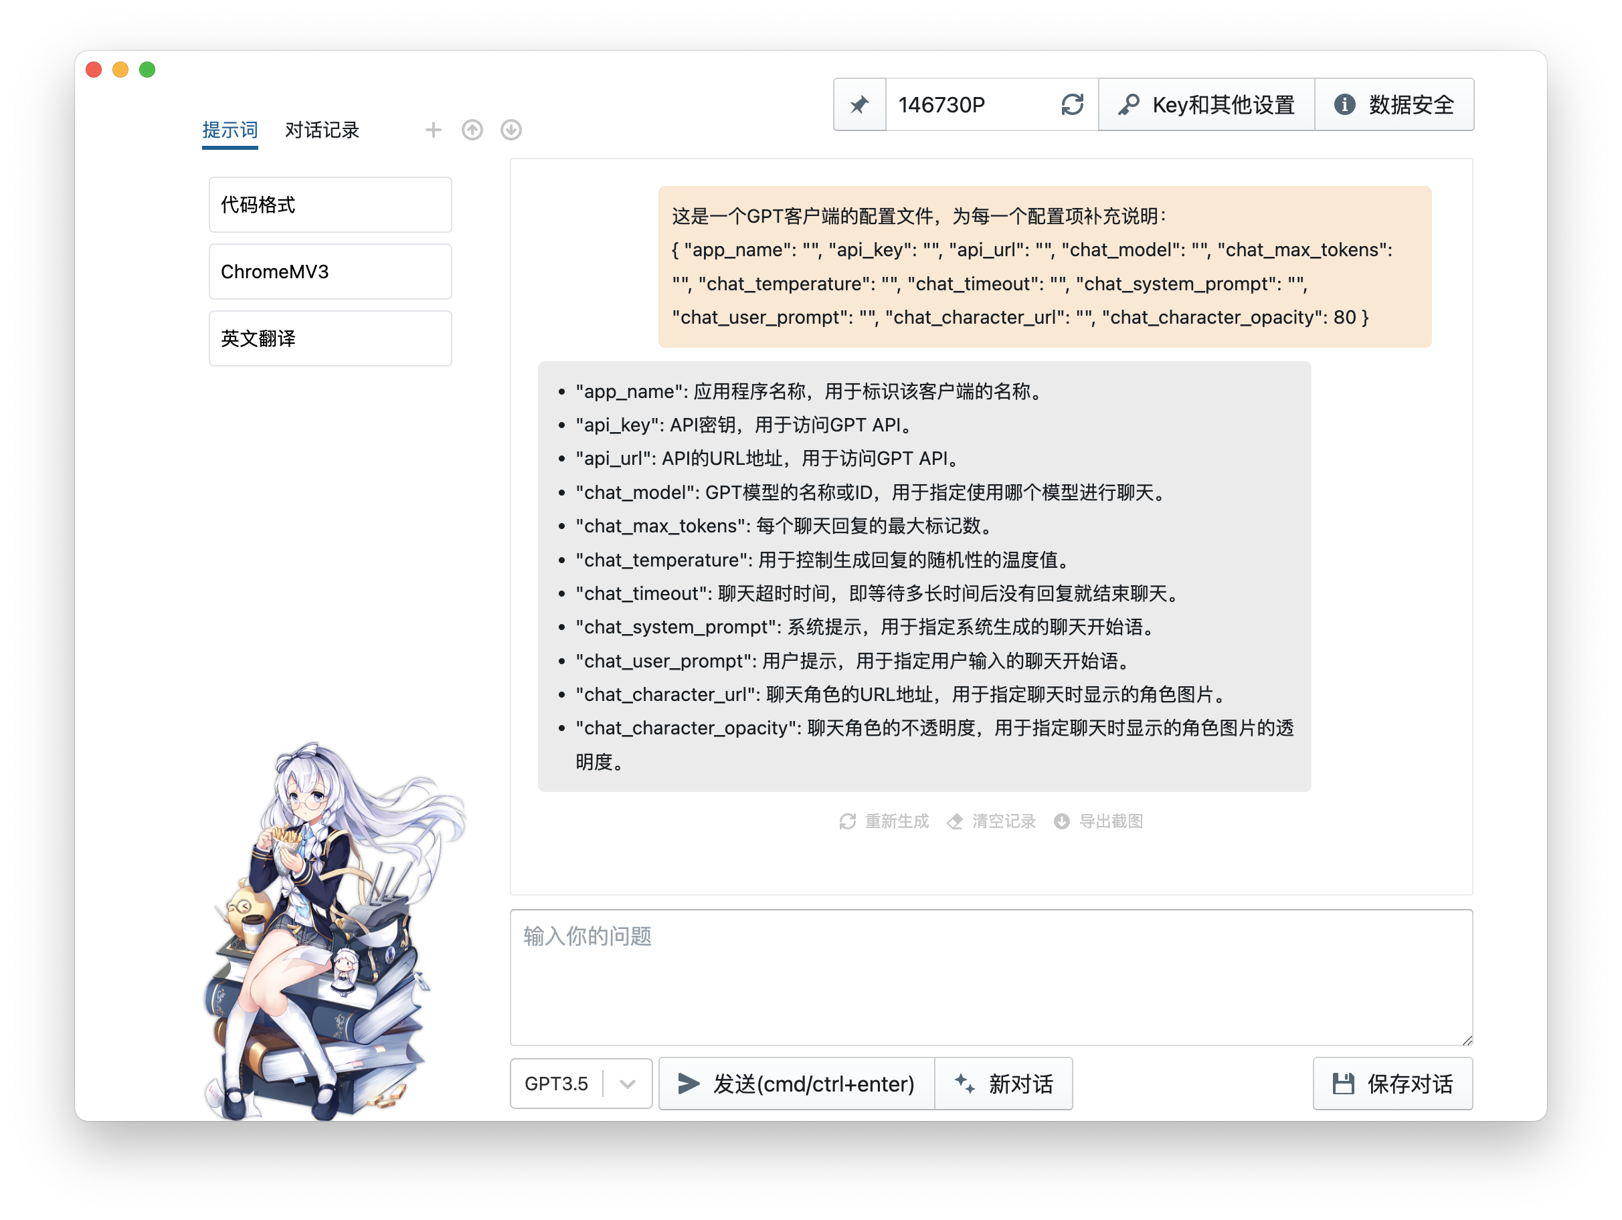Screen dimensions: 1622x1220
Task: Save chat using 保存对话 button
Action: (x=1392, y=1084)
